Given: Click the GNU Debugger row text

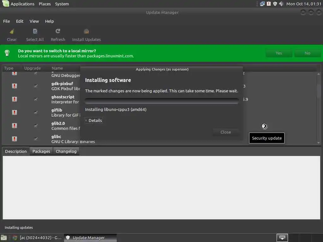Looking at the screenshot, I should click(x=66, y=75).
